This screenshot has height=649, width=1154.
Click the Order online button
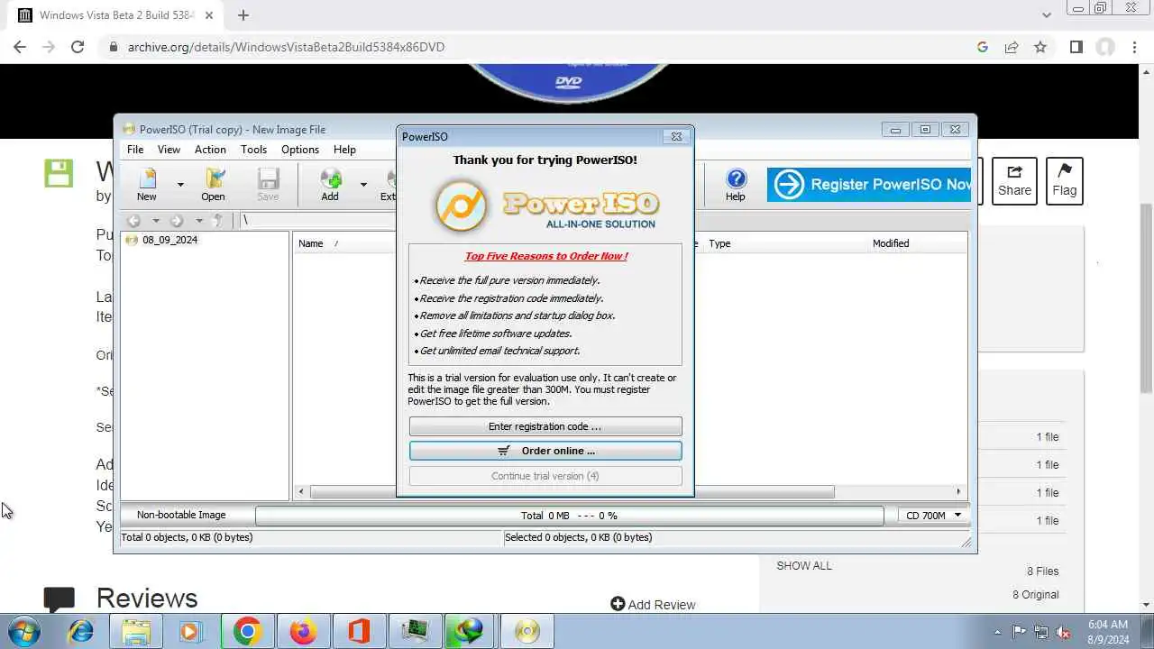click(x=545, y=451)
